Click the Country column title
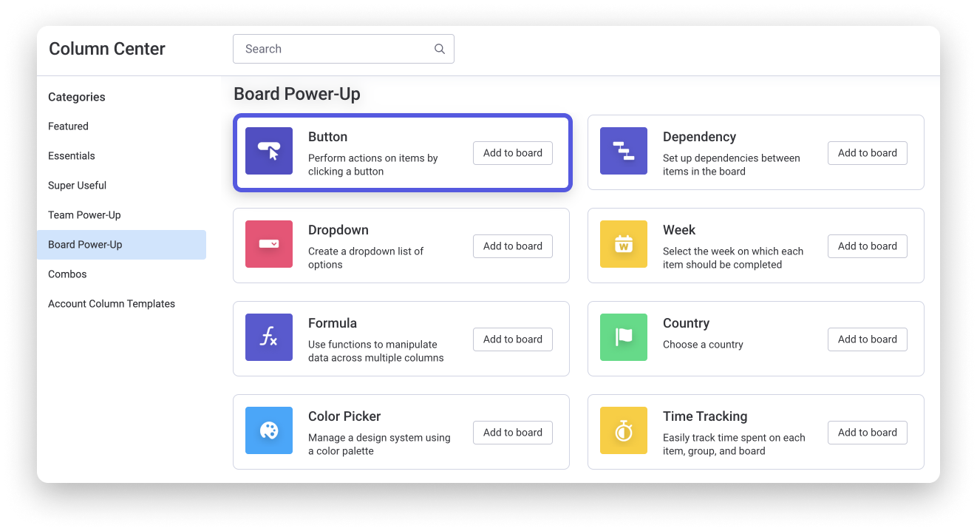Viewport: 977px width, 531px height. coord(686,323)
